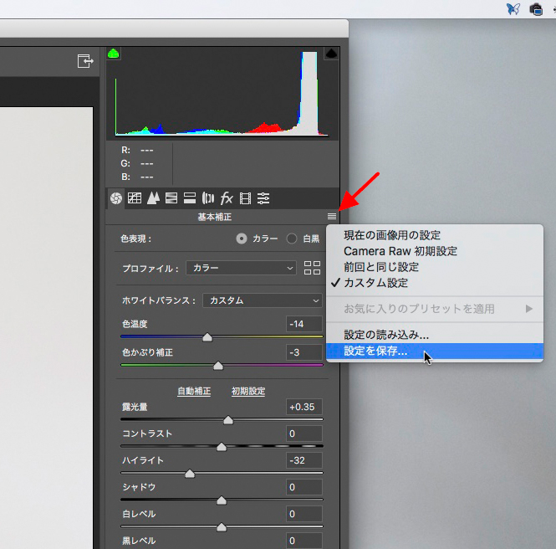Image resolution: width=556 pixels, height=549 pixels.
Task: Open the Tone Curve panel icon
Action: point(134,198)
